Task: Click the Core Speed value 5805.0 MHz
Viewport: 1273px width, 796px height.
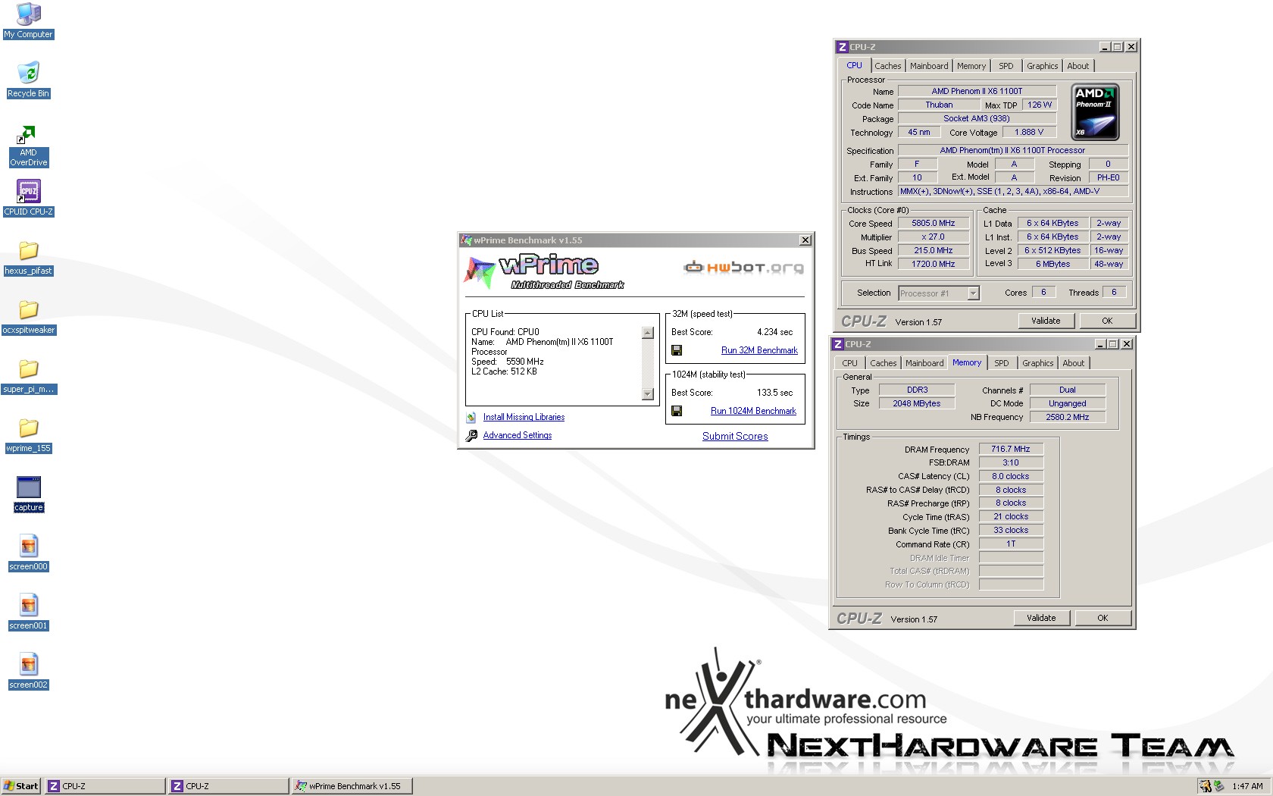Action: [x=933, y=223]
